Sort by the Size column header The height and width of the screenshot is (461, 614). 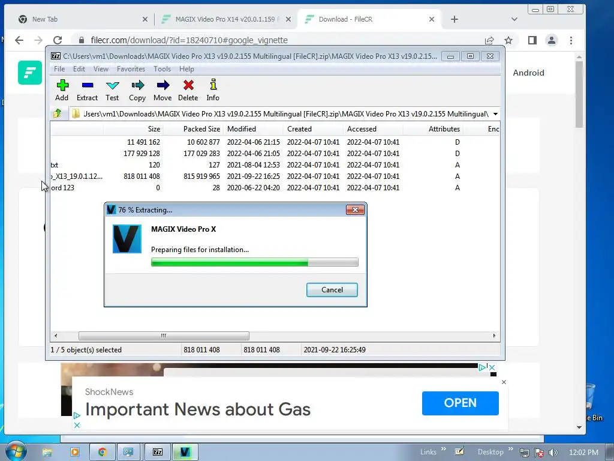(133, 129)
